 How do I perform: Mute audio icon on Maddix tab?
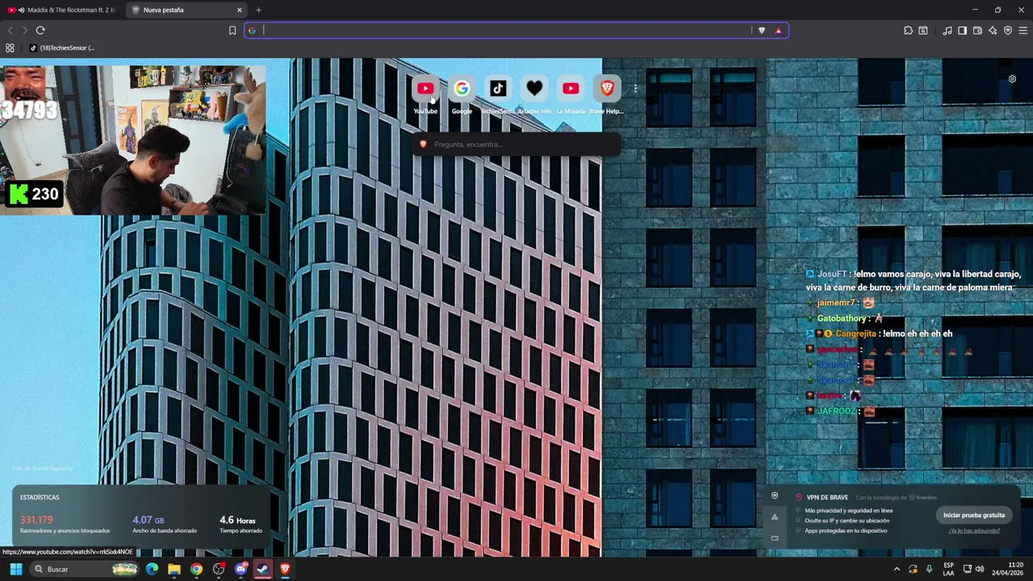(x=21, y=10)
